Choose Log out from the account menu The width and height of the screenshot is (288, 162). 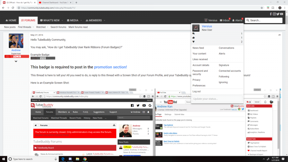tap(197, 91)
